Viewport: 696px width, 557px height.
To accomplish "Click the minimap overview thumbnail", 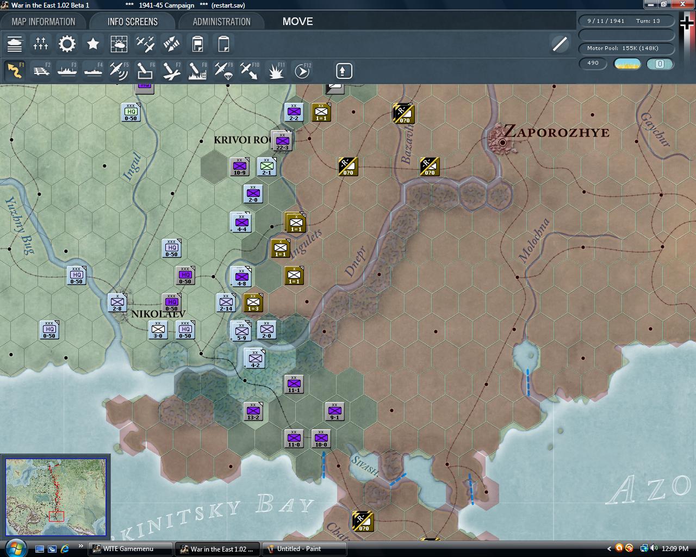I will click(56, 497).
